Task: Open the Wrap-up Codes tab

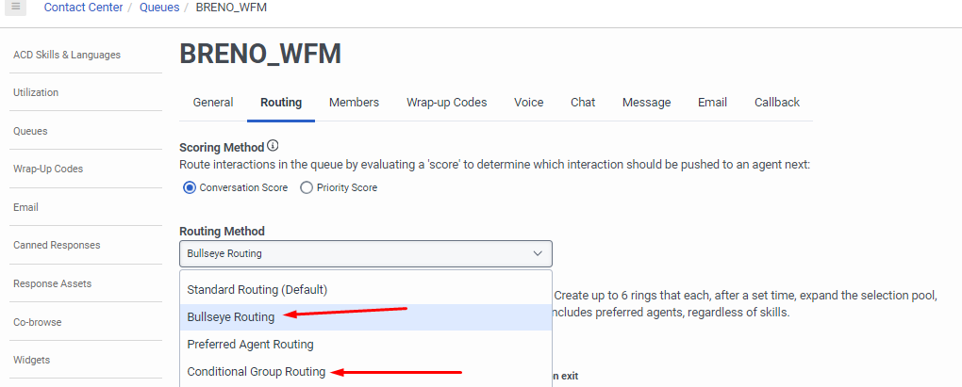Action: [x=446, y=103]
